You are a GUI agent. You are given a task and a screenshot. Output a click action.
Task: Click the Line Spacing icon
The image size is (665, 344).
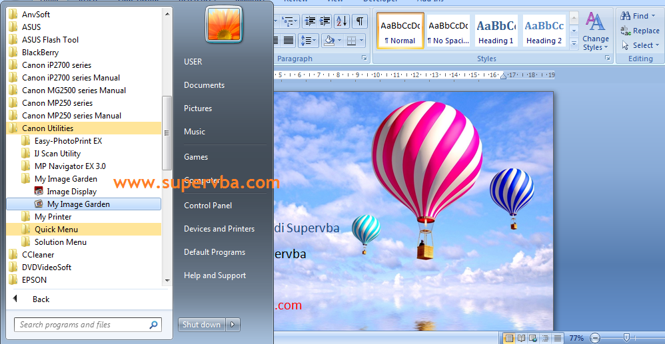coord(305,41)
